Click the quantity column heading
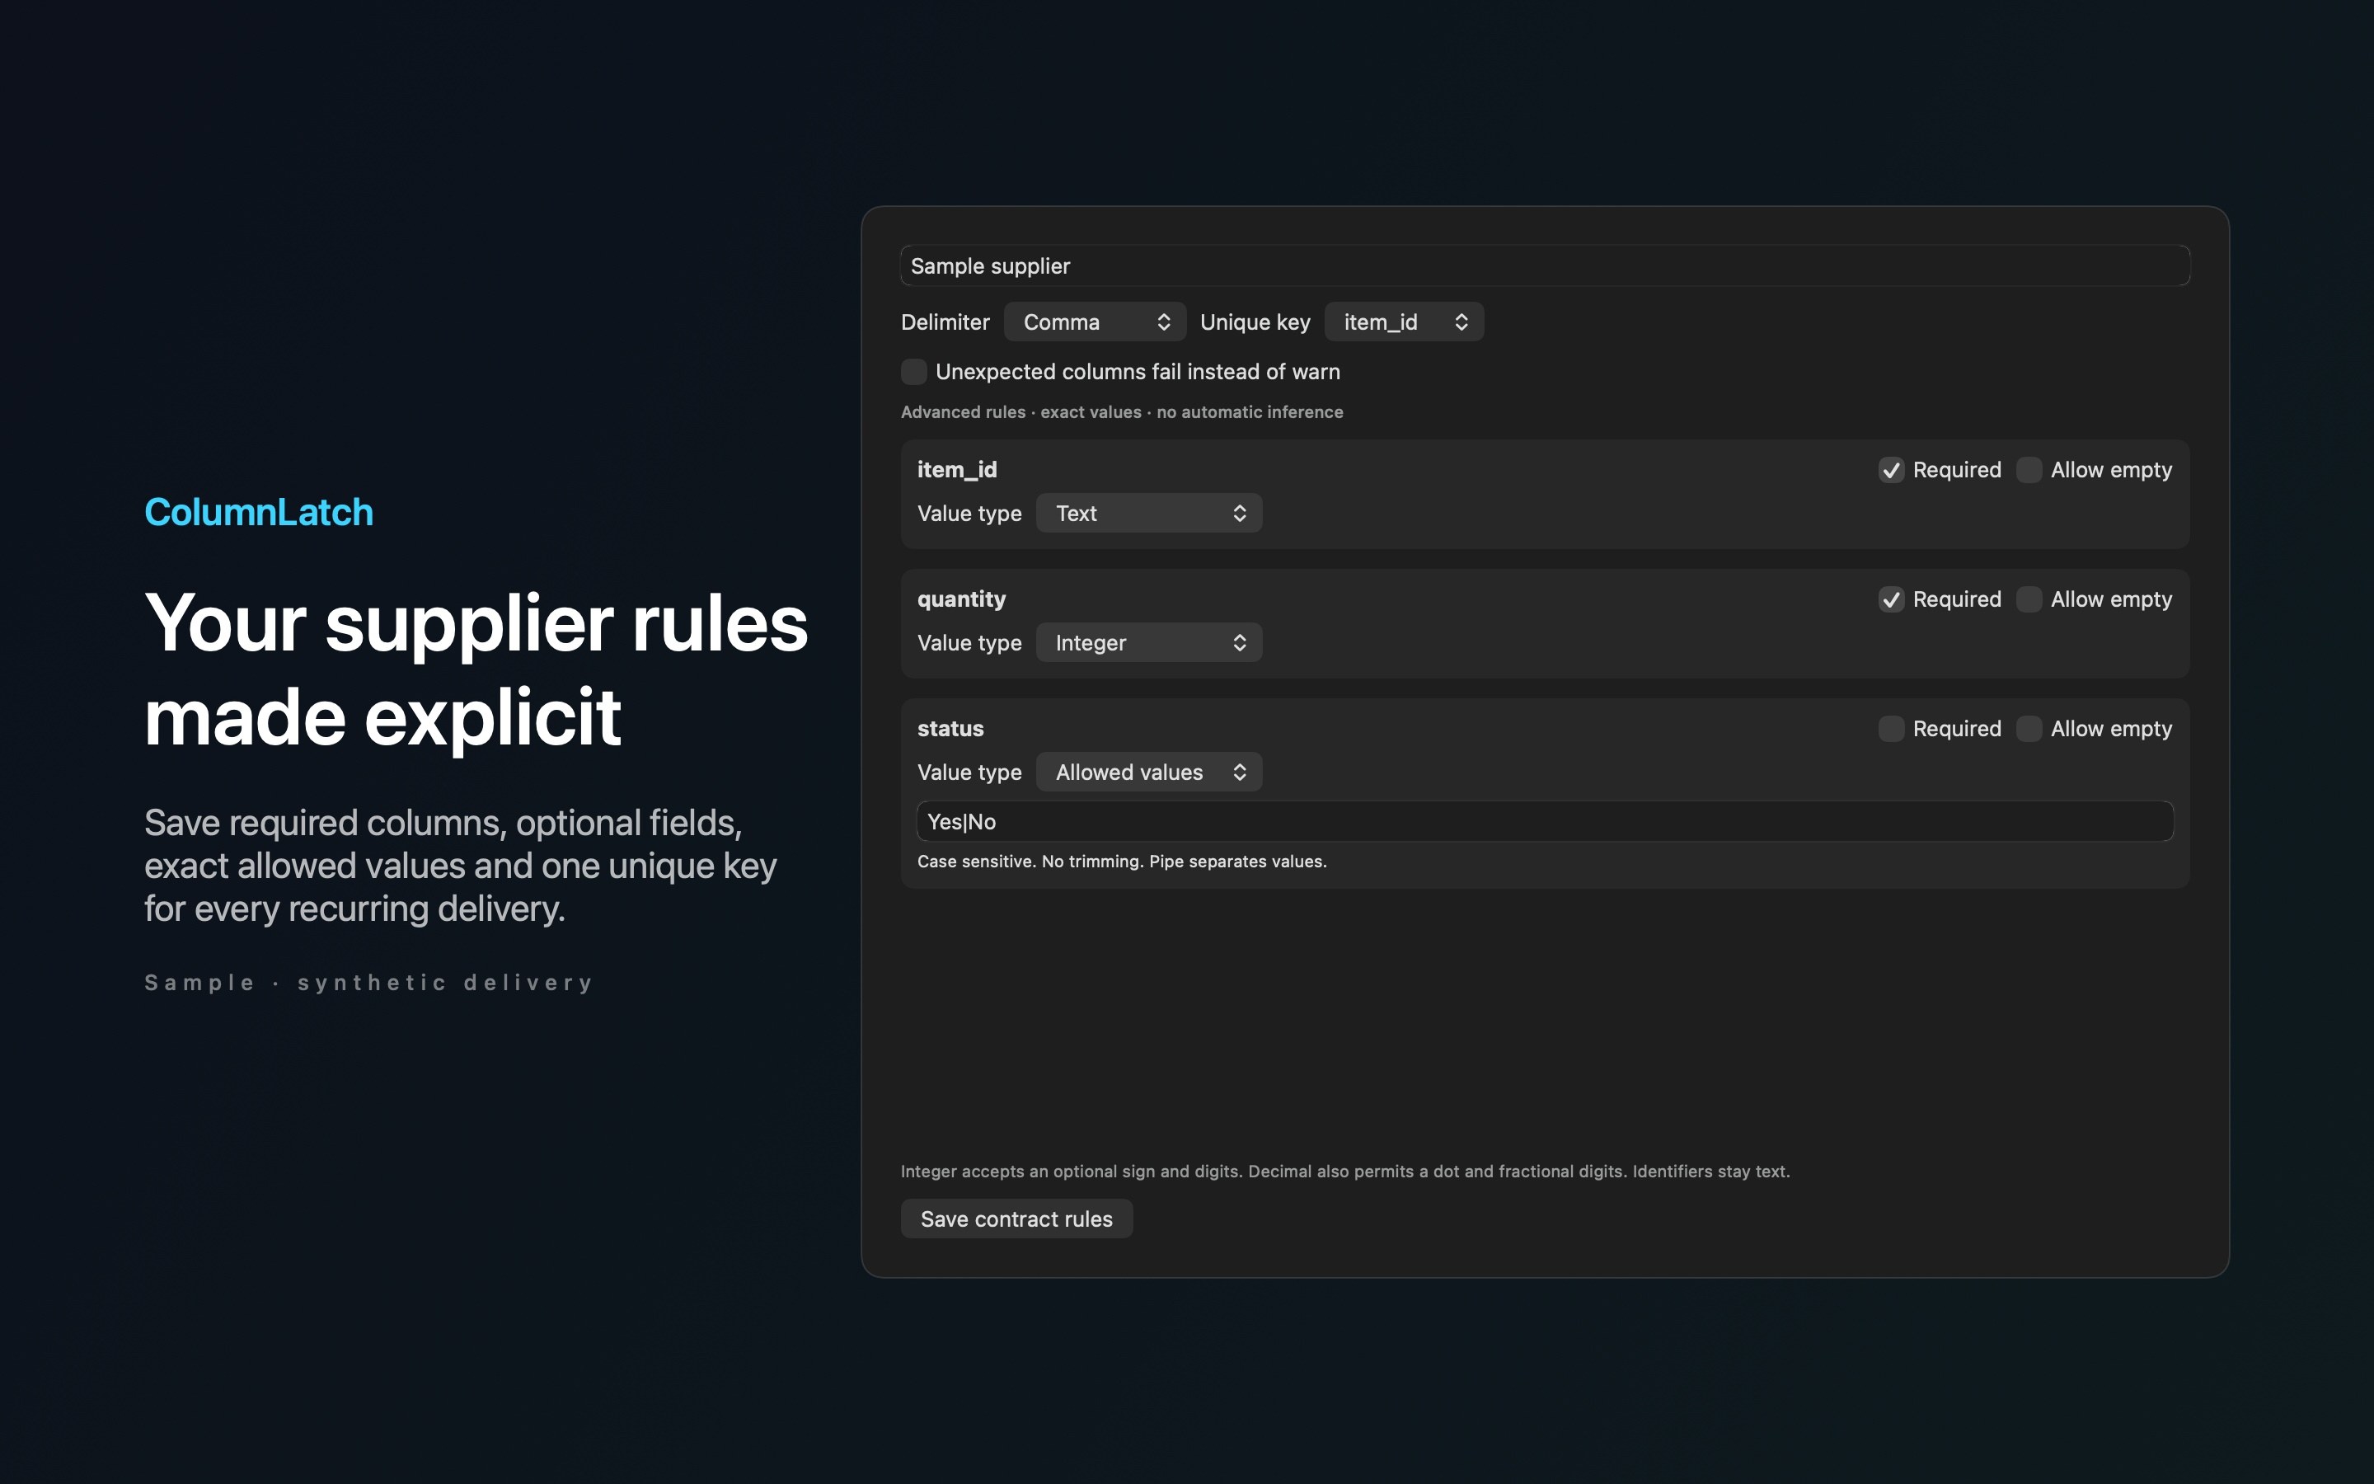 coord(961,599)
